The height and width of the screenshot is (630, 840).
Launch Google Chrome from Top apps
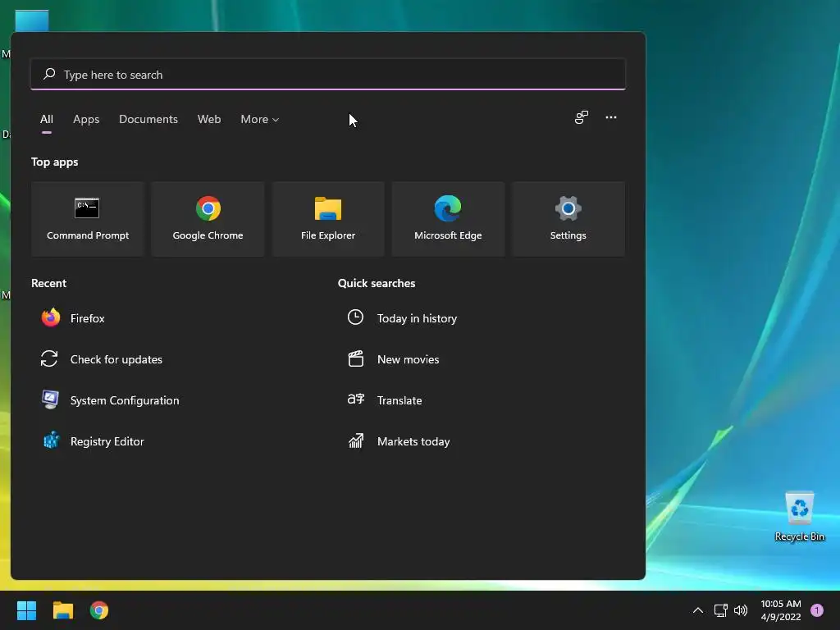pos(208,219)
